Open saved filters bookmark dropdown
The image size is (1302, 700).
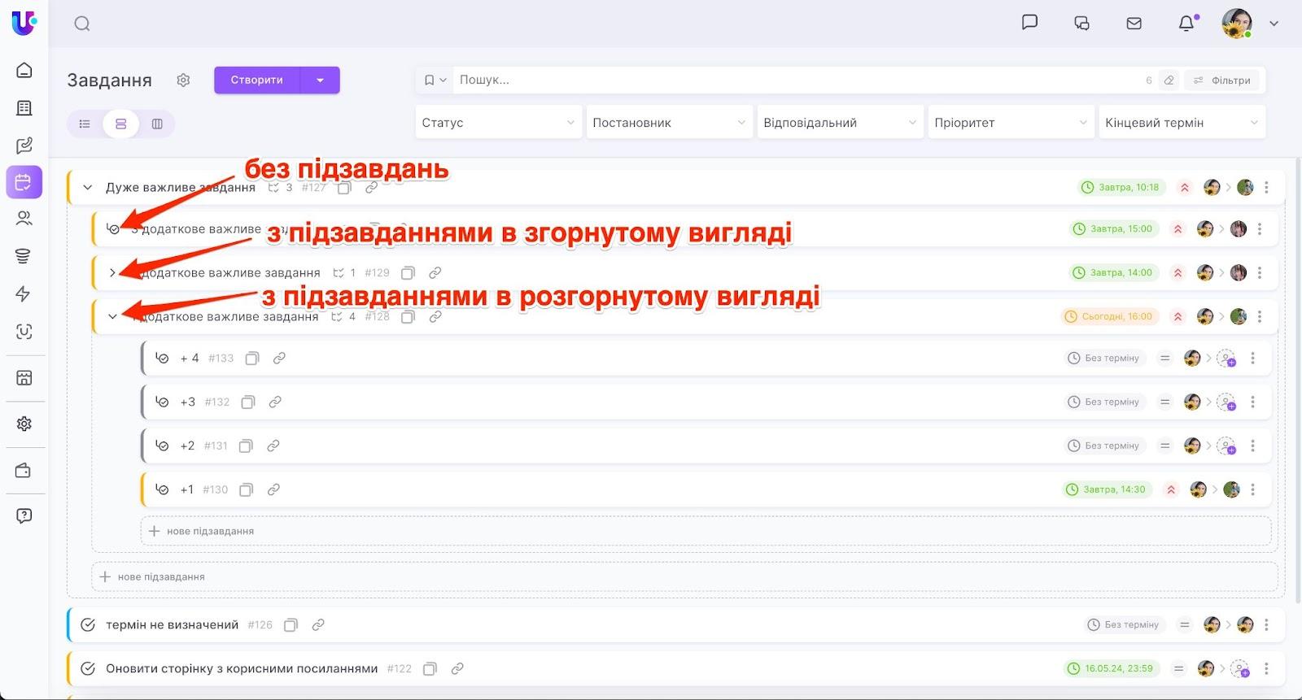(435, 80)
